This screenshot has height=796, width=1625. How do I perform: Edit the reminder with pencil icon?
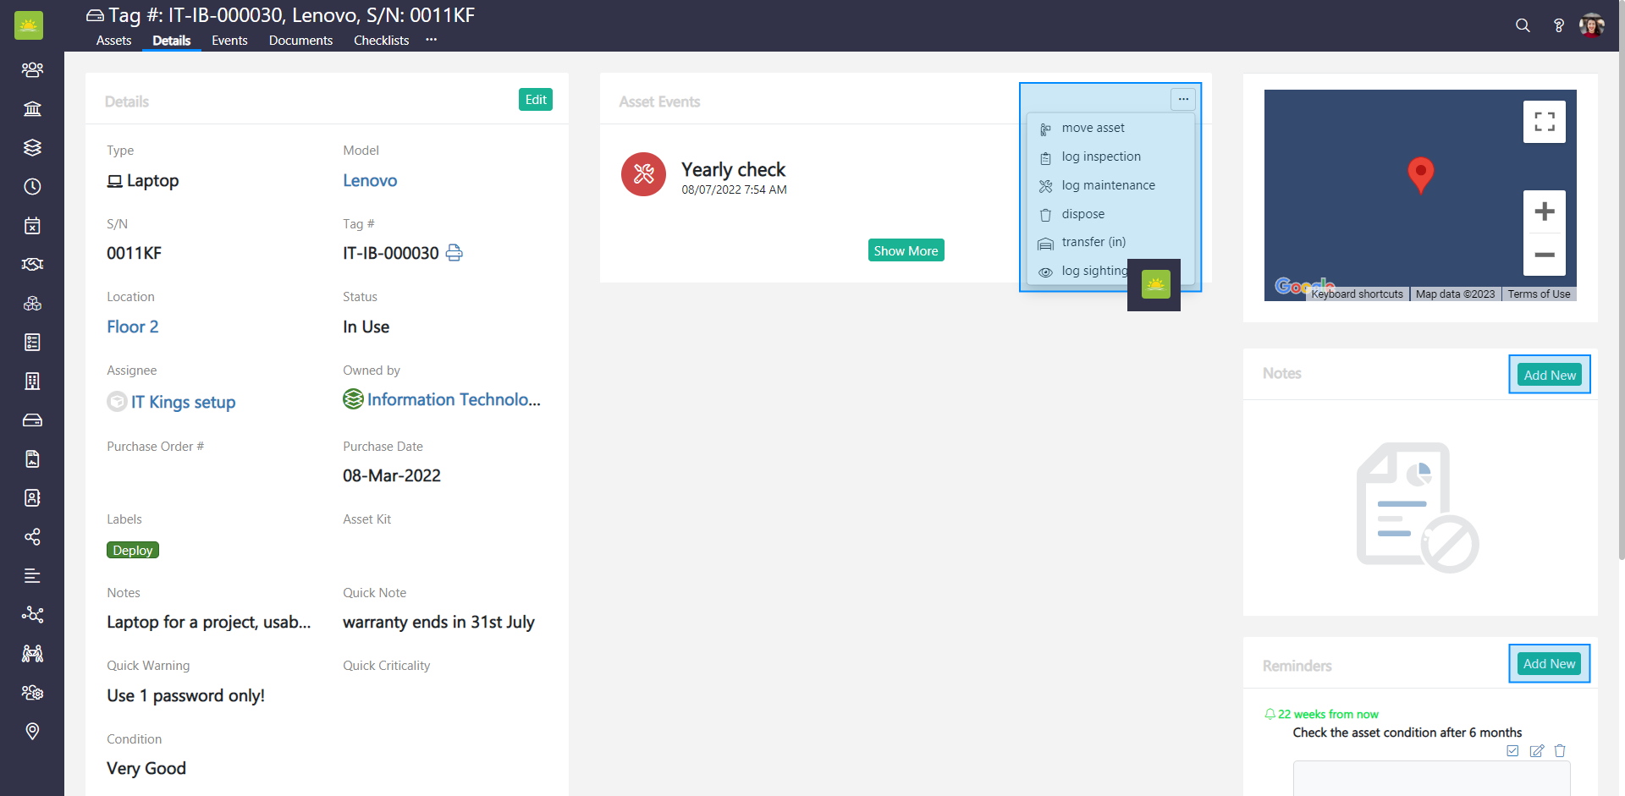tap(1536, 750)
